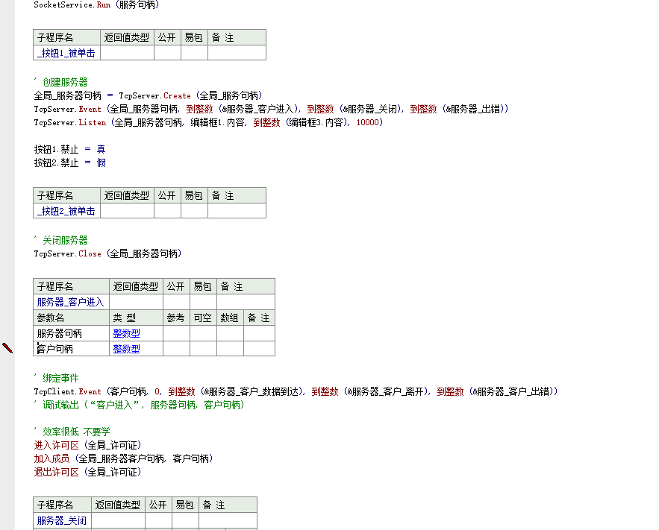Click the &服务器_客户_数据到达 argument
659x530 pixels.
[x=252, y=391]
